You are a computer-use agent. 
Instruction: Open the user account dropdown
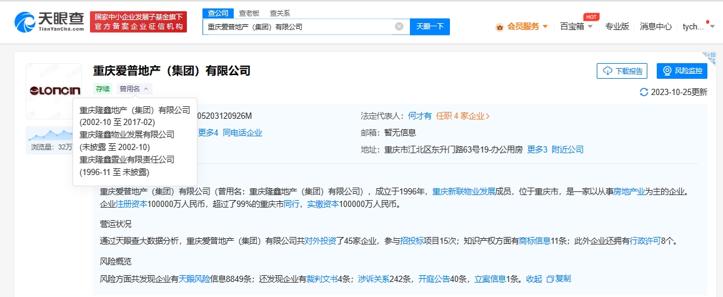696,26
